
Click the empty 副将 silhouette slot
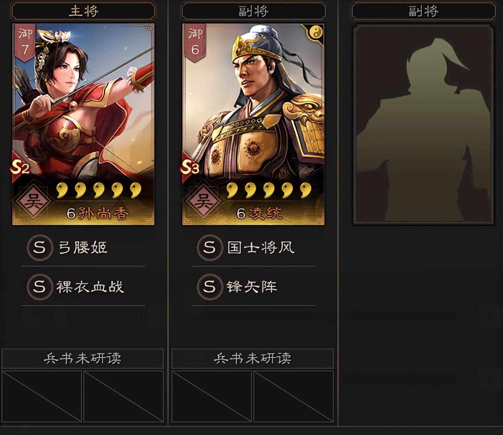(x=423, y=124)
